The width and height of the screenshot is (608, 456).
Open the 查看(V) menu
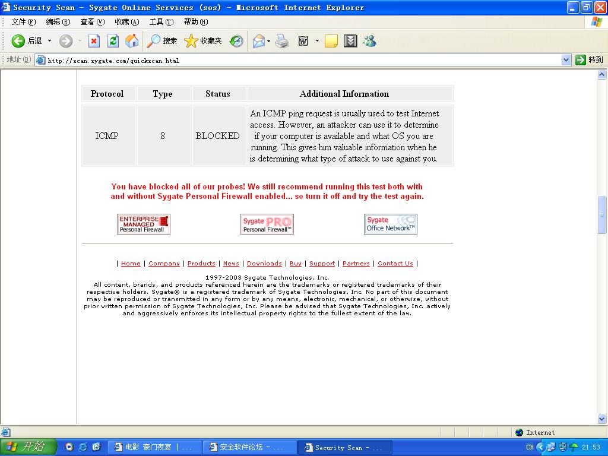coord(93,22)
